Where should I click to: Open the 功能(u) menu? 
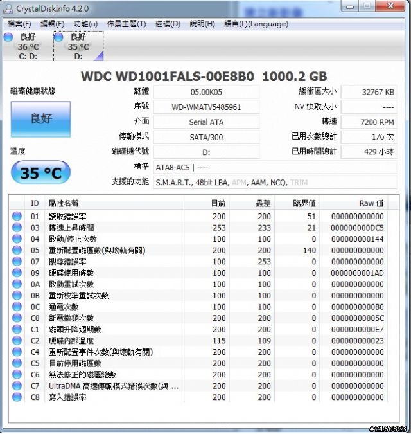pyautogui.click(x=85, y=24)
